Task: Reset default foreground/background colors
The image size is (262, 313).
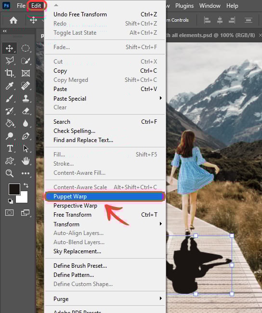Action: (11, 201)
